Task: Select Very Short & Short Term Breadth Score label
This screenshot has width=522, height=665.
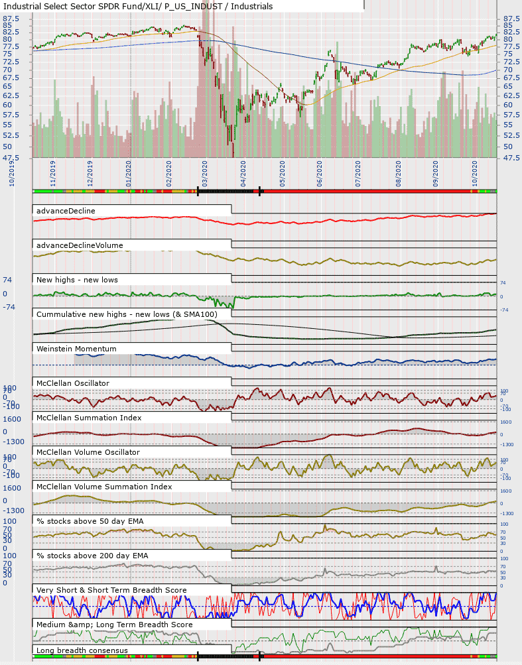Action: (111, 590)
